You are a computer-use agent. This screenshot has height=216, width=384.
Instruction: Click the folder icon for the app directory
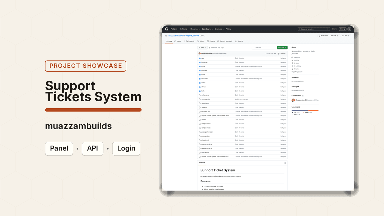200,58
